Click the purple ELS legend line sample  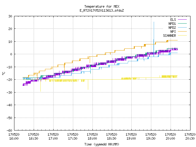(x=182, y=20)
